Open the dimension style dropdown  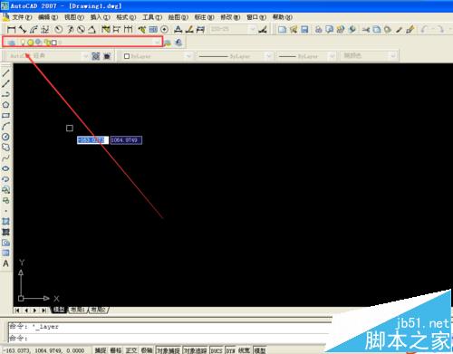[253, 29]
